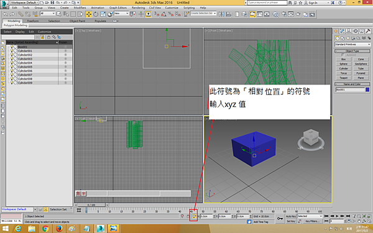Collapse the Name and Color rollout
This screenshot has width=373, height=233.
pyautogui.click(x=352, y=84)
